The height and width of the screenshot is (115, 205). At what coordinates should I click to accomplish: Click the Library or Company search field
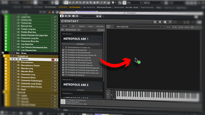point(89,30)
